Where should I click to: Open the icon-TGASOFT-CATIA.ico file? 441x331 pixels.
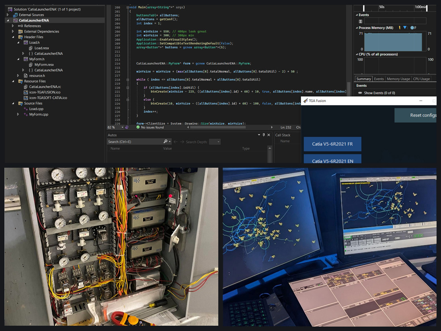click(x=48, y=98)
